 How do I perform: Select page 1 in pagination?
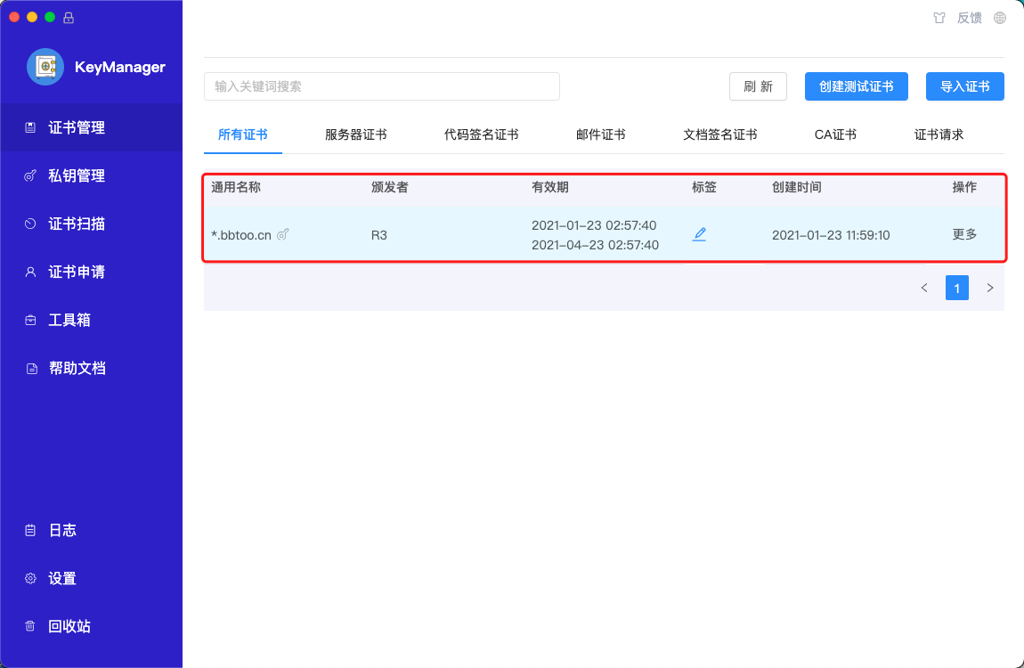tap(956, 288)
